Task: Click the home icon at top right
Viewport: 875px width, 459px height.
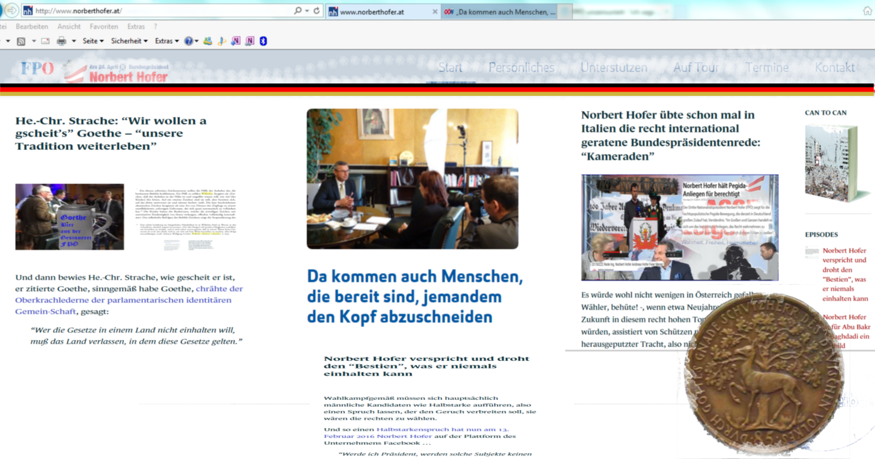Action: click(867, 11)
